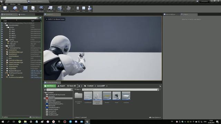Open the File menu
This screenshot has height=124, width=221.
[x=2, y=4]
